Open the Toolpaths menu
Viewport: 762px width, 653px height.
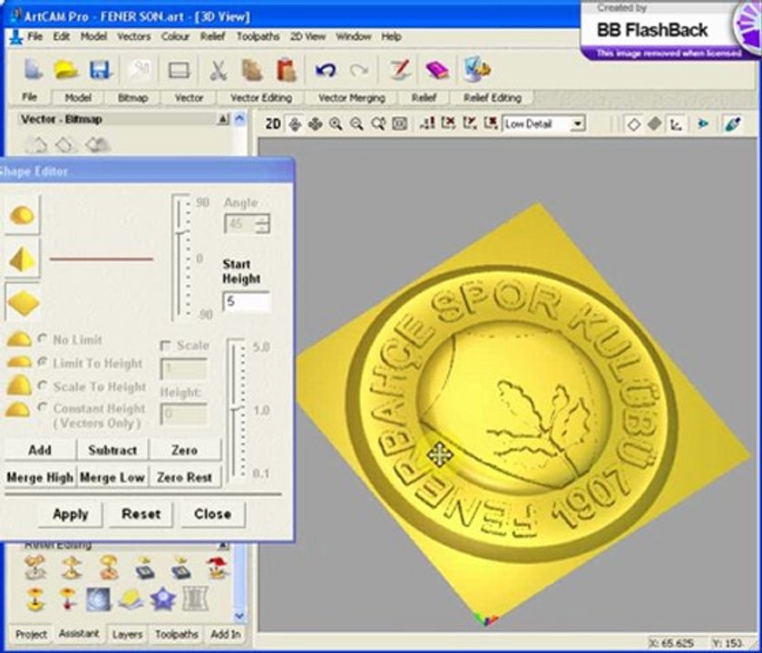(x=258, y=36)
